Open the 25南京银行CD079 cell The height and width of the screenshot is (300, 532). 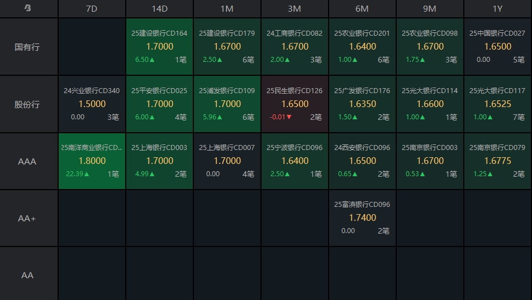point(497,161)
